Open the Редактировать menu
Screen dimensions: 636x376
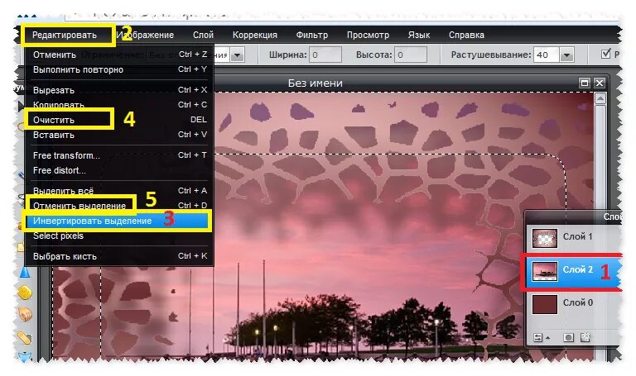click(65, 35)
